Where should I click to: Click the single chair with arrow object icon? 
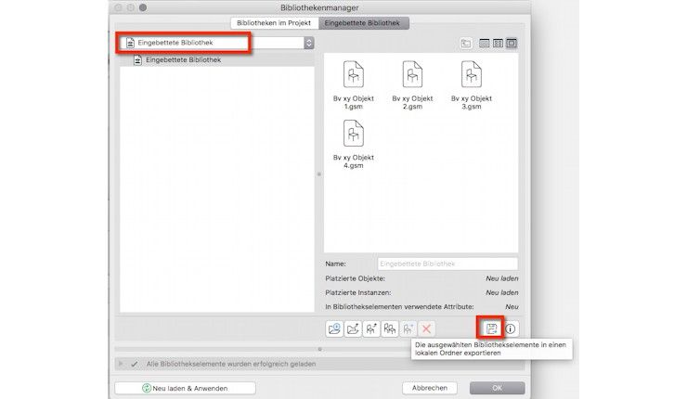point(371,328)
